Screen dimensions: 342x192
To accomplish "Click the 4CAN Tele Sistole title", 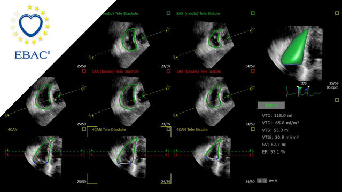I will (192, 129).
